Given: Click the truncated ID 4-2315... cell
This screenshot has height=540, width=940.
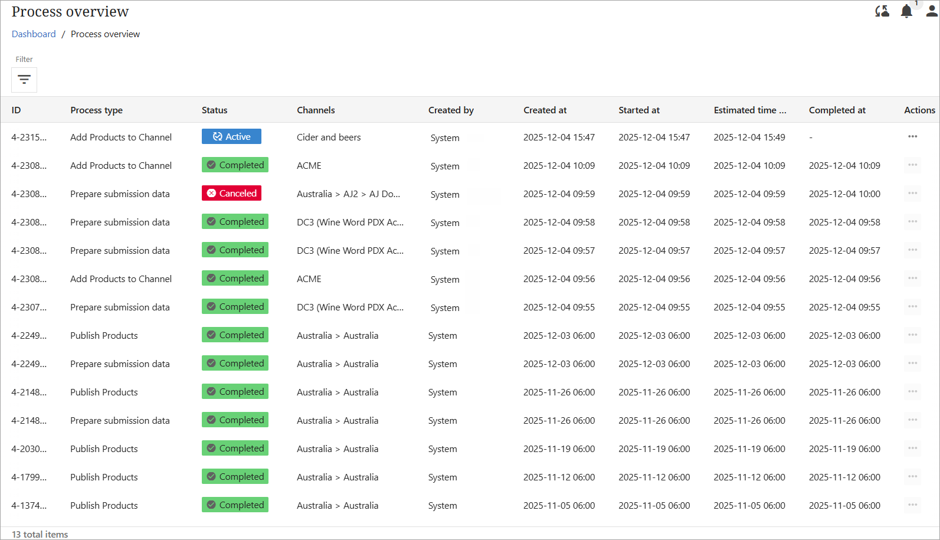Looking at the screenshot, I should (29, 138).
